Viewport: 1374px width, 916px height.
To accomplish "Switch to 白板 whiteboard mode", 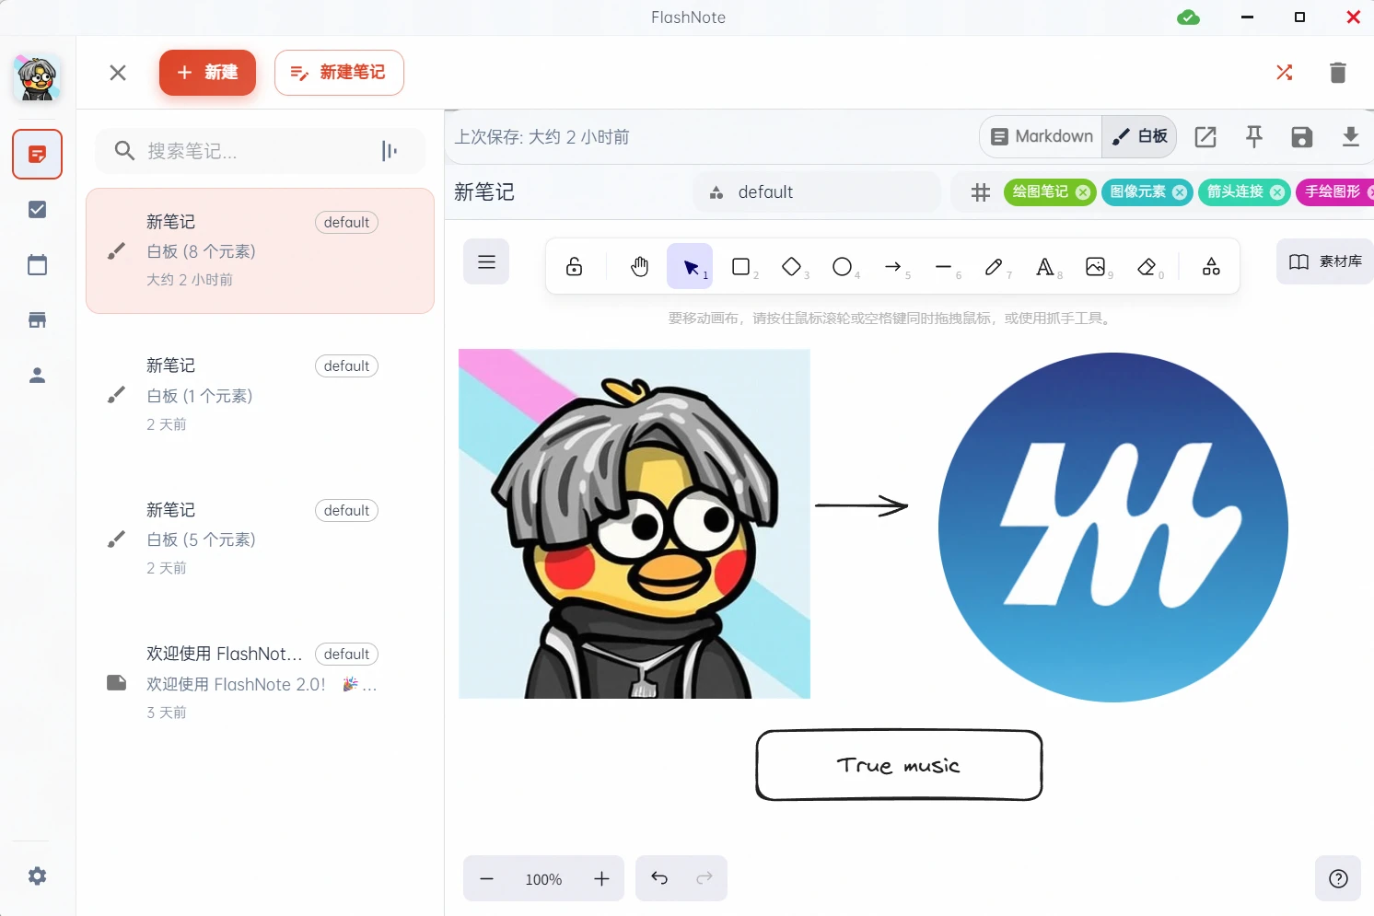I will click(1139, 136).
